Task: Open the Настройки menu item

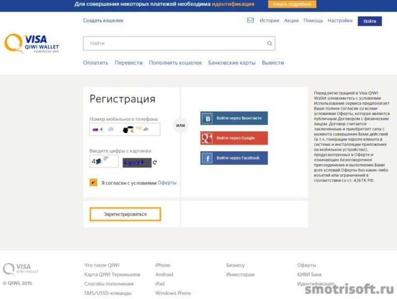Action: [x=340, y=21]
